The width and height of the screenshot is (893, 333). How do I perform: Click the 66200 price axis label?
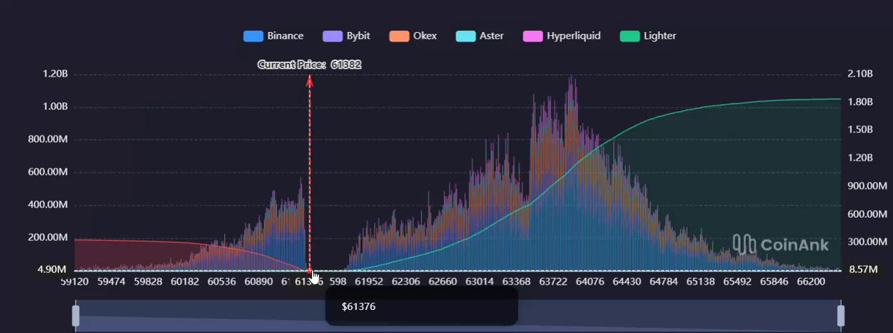coord(810,282)
